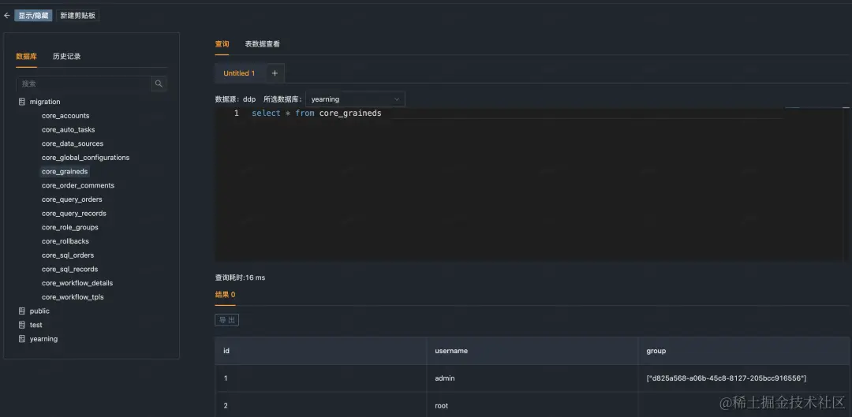The width and height of the screenshot is (852, 417).
Task: Focus the 搜索 input field
Action: 84,84
